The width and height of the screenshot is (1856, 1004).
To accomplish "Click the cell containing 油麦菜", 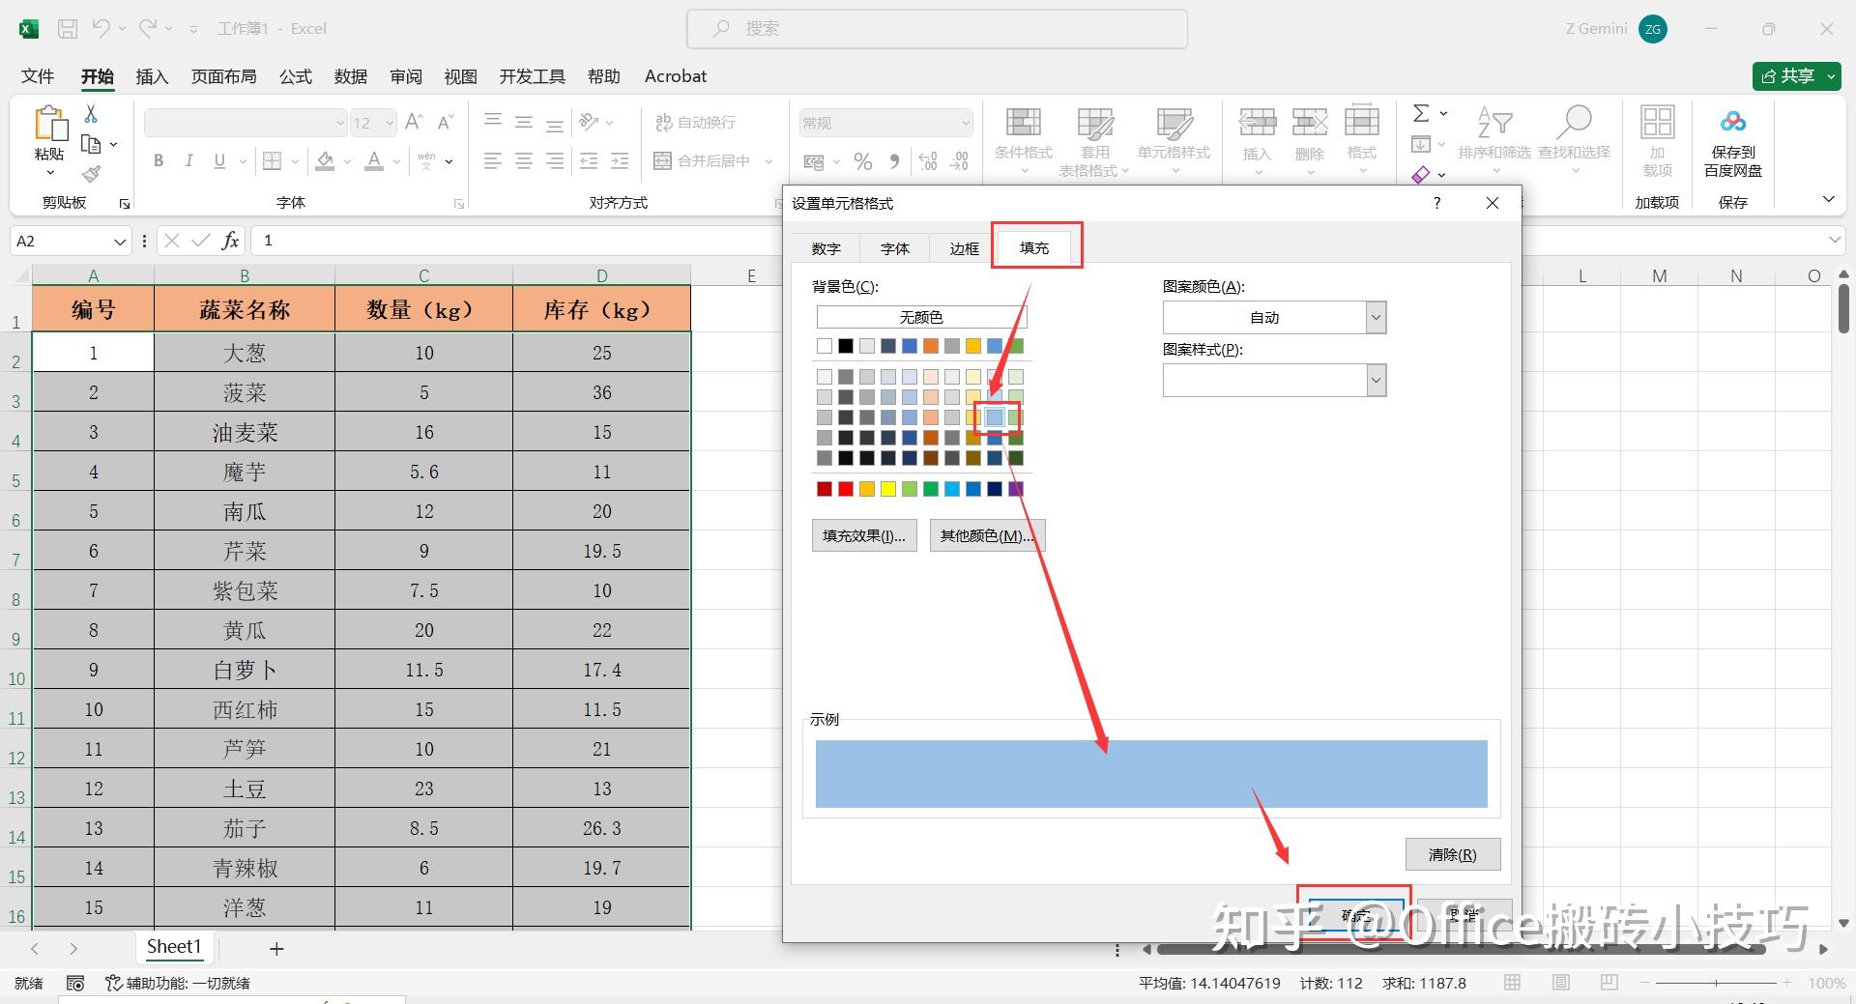I will click(x=245, y=432).
